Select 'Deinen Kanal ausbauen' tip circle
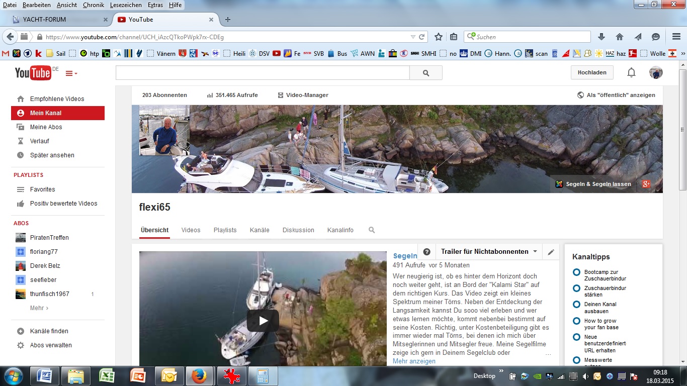This screenshot has width=687, height=386. (x=576, y=305)
